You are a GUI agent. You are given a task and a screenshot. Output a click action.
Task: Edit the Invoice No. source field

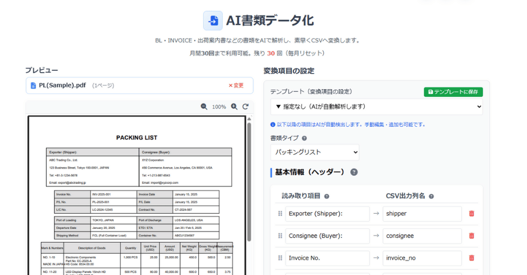pyautogui.click(x=327, y=258)
